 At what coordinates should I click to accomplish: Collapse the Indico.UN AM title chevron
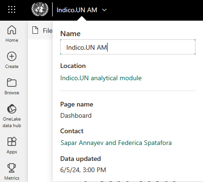104,10
